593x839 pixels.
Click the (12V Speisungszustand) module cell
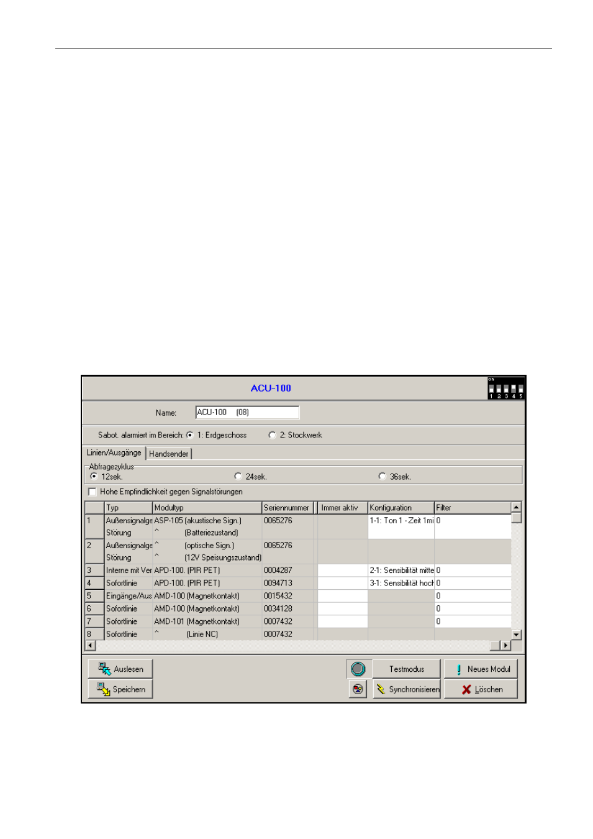pyautogui.click(x=207, y=557)
